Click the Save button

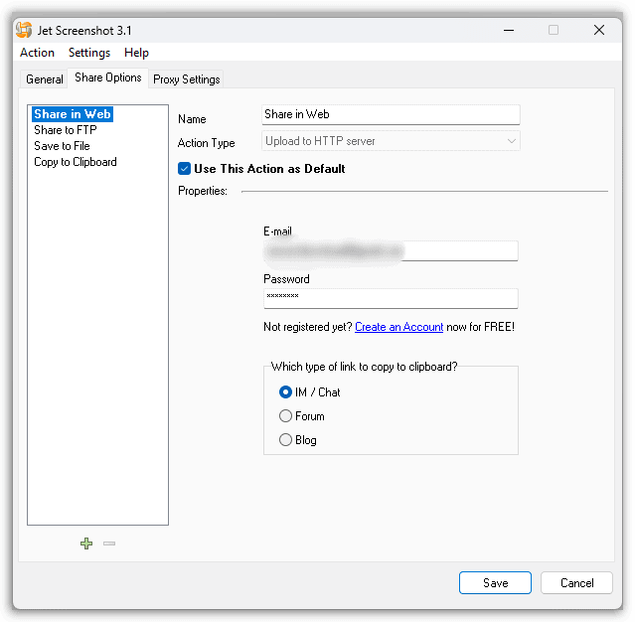pos(495,582)
